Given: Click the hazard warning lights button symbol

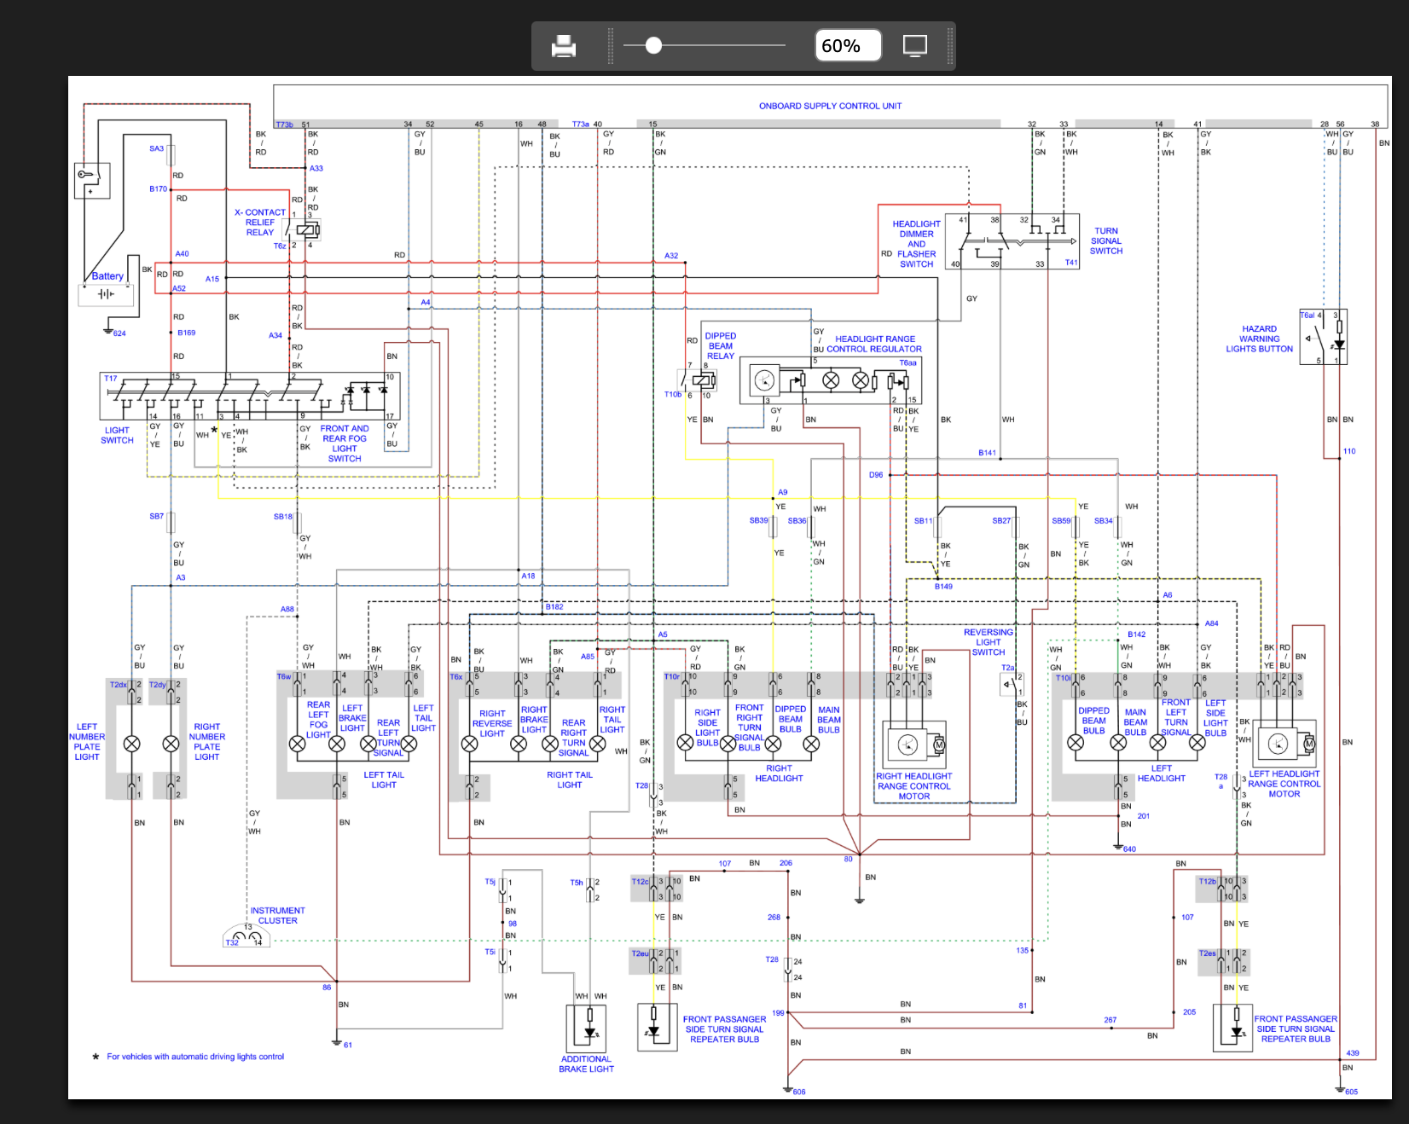Looking at the screenshot, I should (x=1324, y=337).
